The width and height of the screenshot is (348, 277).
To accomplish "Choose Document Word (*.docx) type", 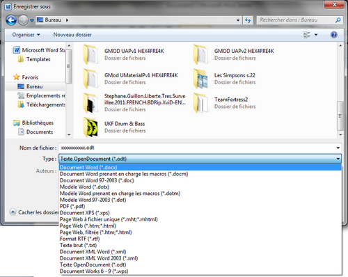I will tap(200, 167).
